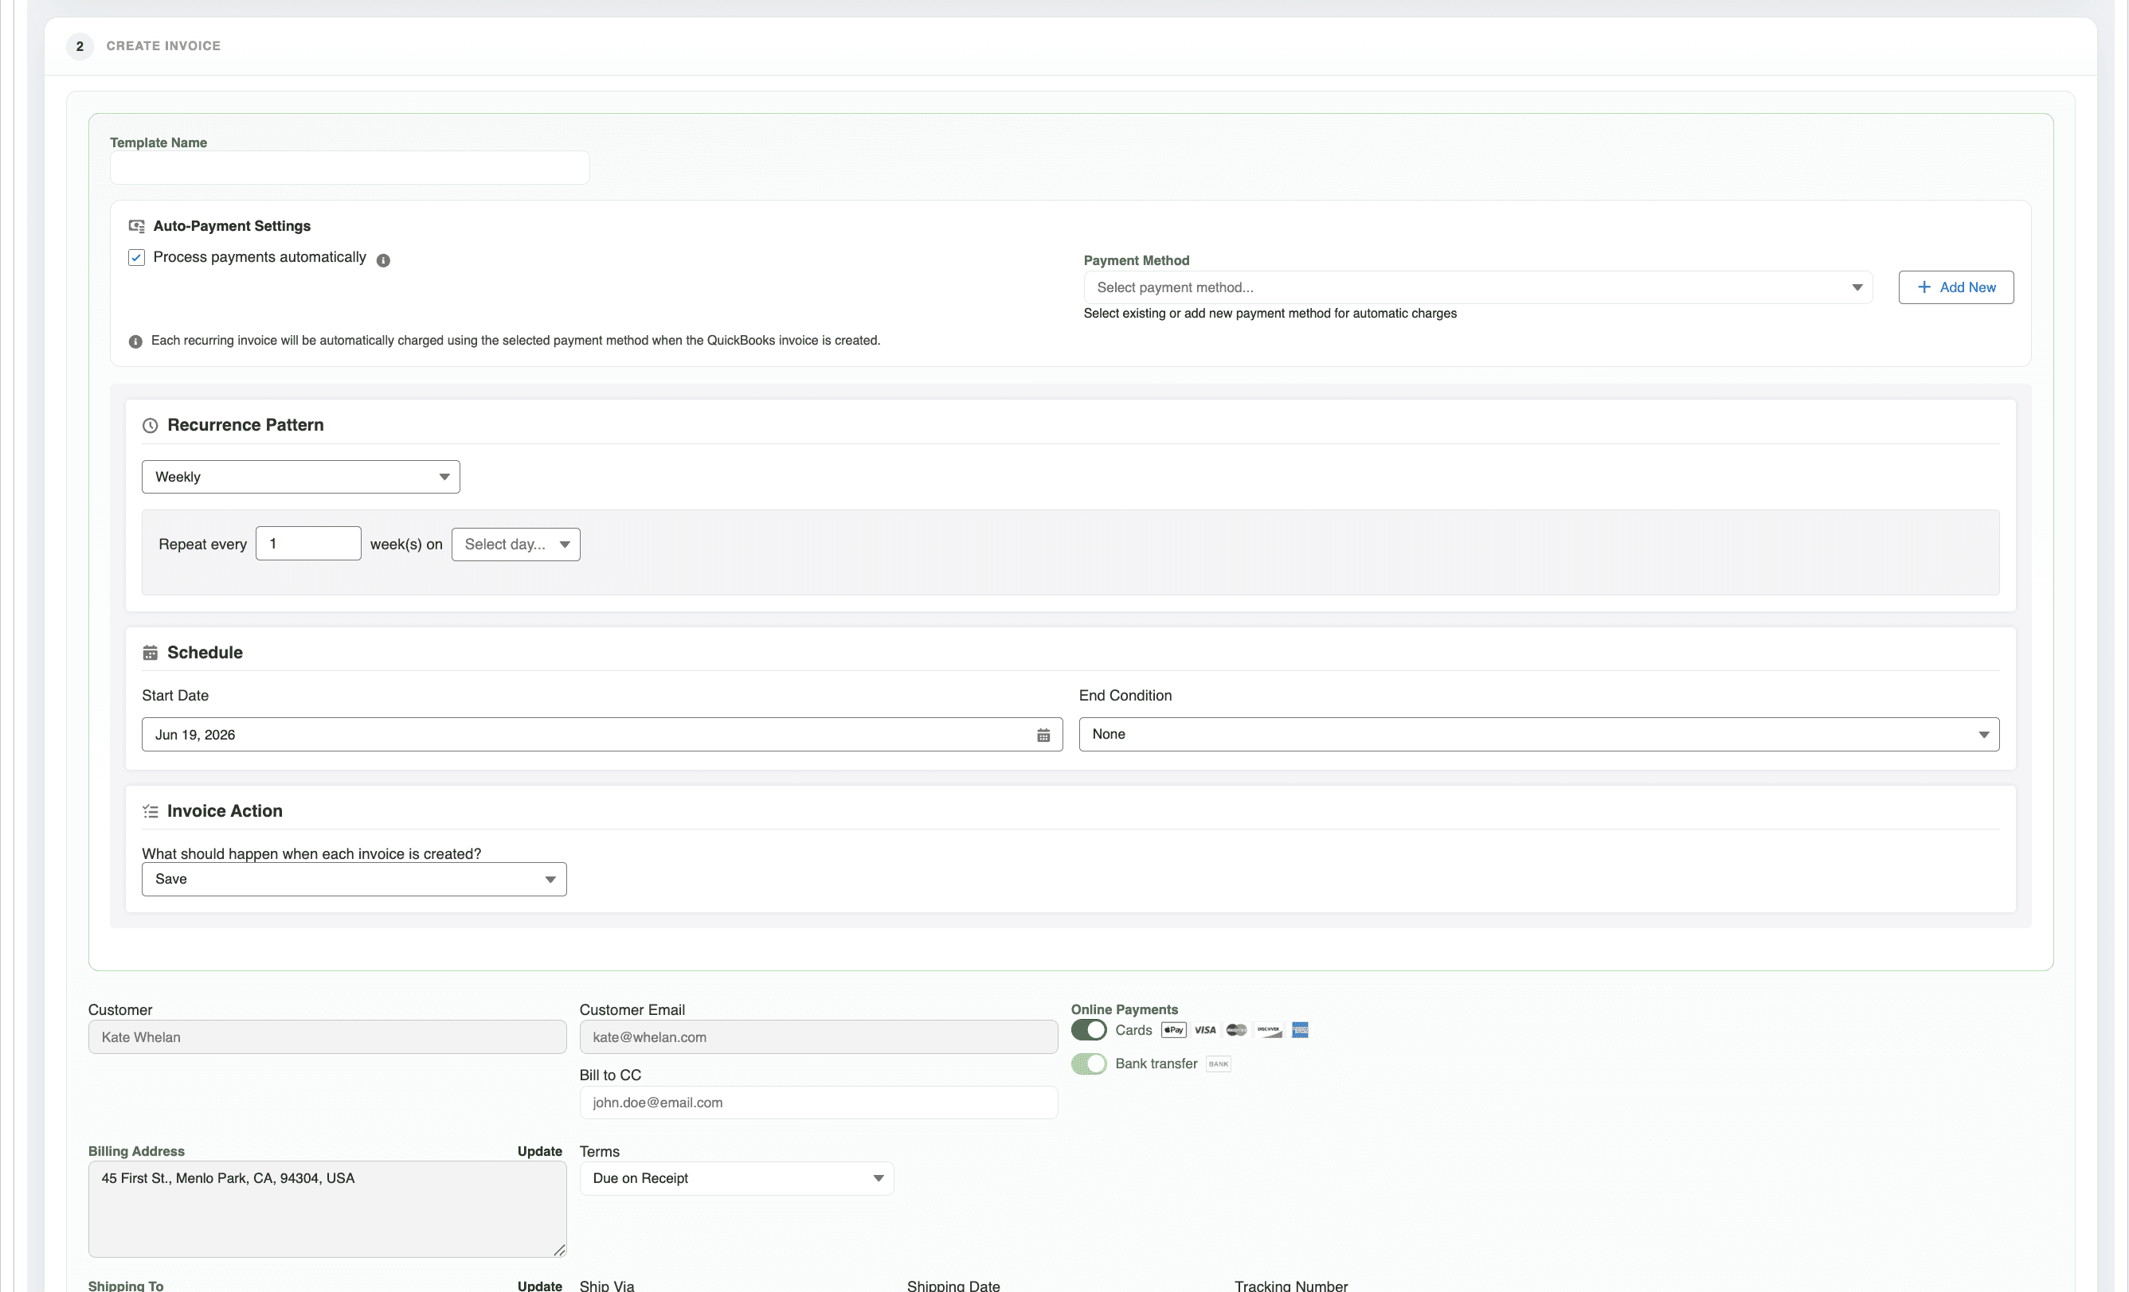This screenshot has height=1292, width=2129.
Task: Click info icon before recurring invoice note
Action: click(x=135, y=342)
